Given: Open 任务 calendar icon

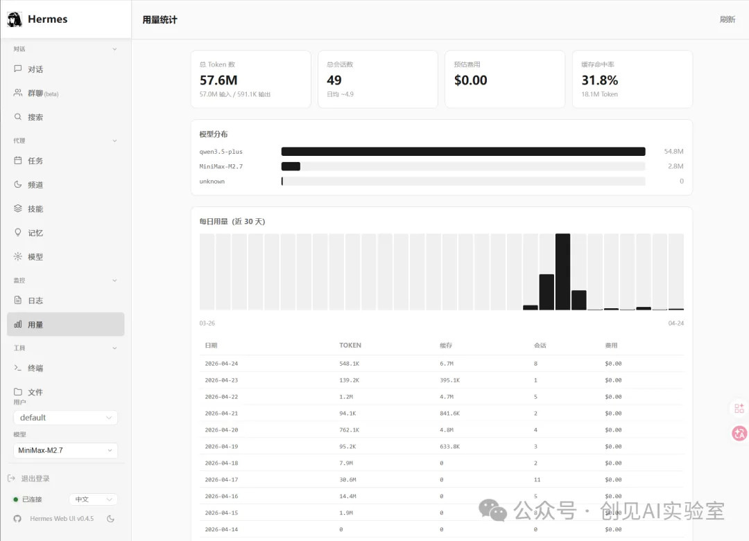Looking at the screenshot, I should (17, 160).
